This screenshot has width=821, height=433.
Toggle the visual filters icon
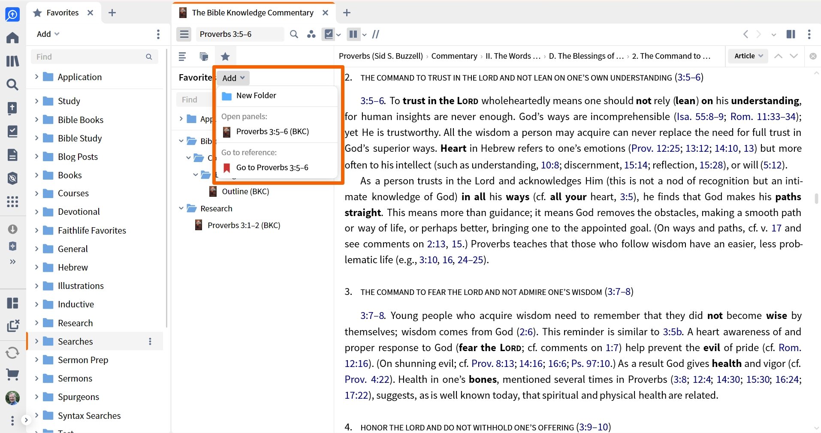point(311,34)
